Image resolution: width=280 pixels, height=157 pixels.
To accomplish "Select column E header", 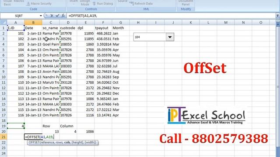I will click(86, 22).
